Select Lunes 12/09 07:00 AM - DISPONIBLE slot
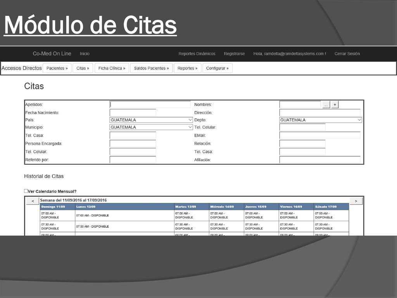397x298 pixels. (124, 215)
